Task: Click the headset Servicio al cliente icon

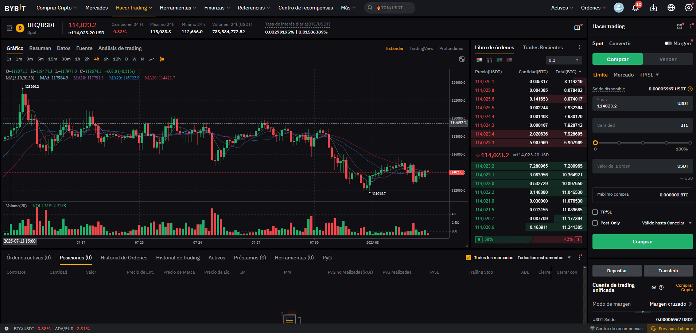Action: [x=653, y=329]
